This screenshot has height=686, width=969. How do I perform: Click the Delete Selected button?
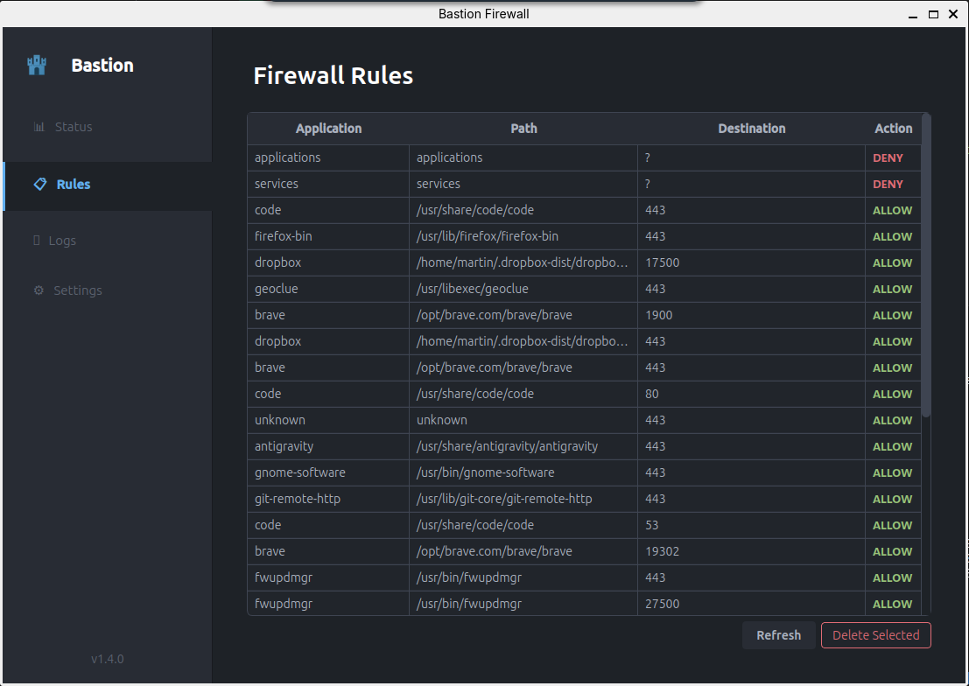click(875, 635)
